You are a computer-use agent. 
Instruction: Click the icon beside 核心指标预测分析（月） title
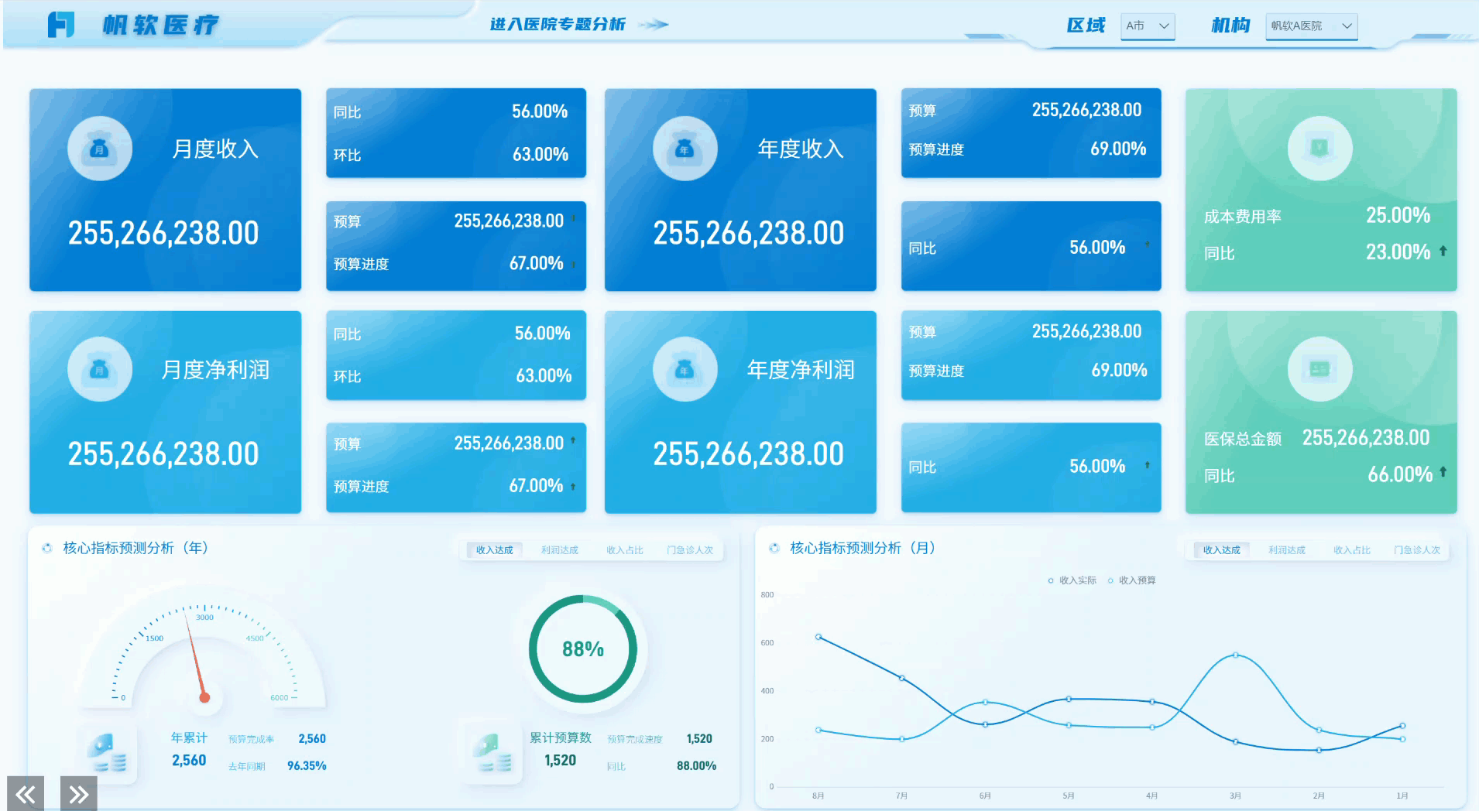774,548
